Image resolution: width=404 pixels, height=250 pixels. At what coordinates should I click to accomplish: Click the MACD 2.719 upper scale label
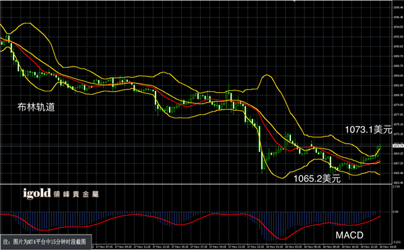tap(397, 186)
